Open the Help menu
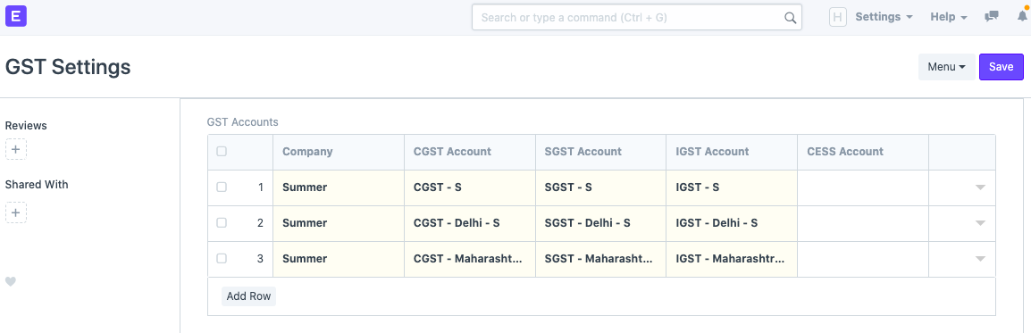 948,17
